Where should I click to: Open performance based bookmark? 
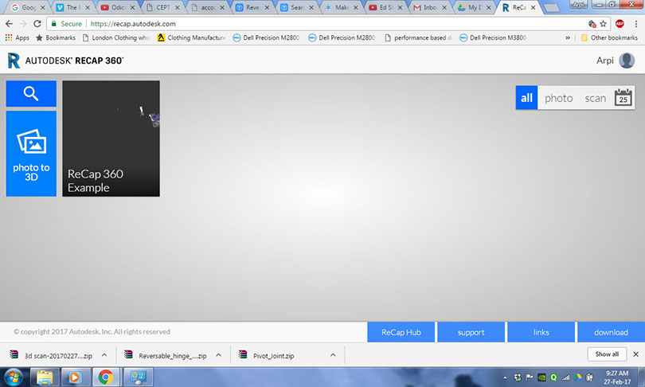[418, 38]
